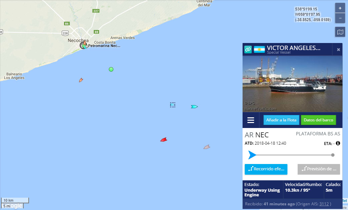Click the blue arrow on voyage progress bar
The width and height of the screenshot is (348, 210).
click(252, 155)
